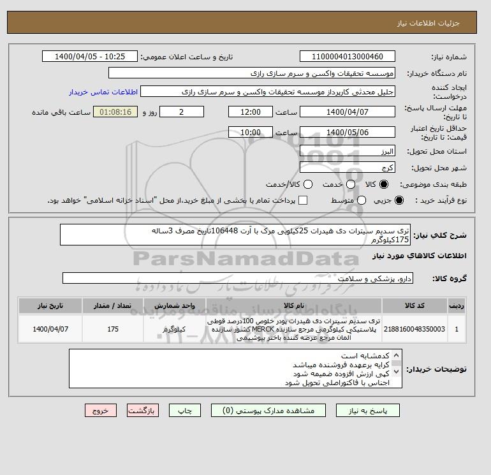The height and width of the screenshot is (475, 491).
Task: Click the general need description text box
Action: point(235,235)
